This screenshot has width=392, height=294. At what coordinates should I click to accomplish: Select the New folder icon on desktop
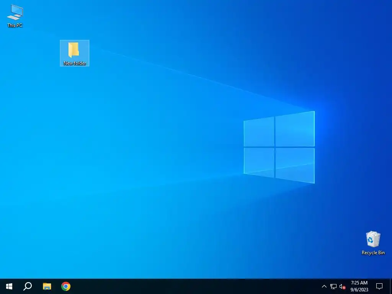tap(75, 53)
